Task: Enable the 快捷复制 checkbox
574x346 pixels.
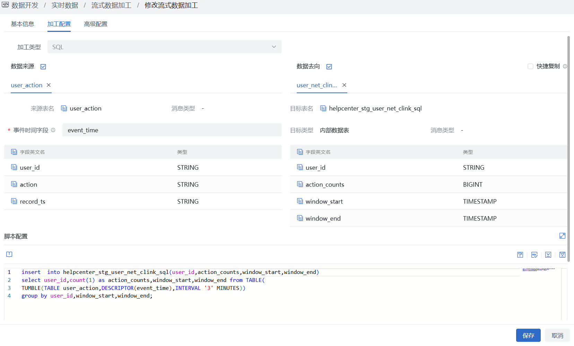Action: (530, 66)
